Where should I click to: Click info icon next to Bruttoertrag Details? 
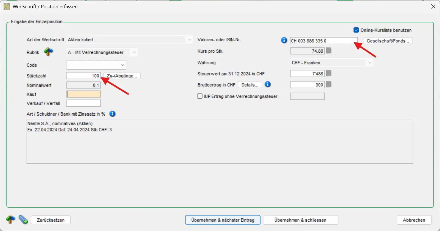[x=268, y=84]
